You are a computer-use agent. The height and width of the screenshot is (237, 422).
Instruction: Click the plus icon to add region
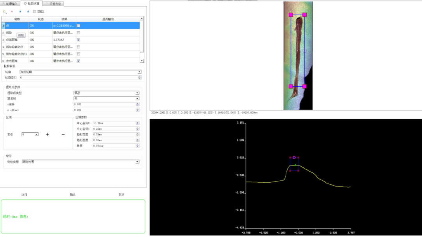47,134
